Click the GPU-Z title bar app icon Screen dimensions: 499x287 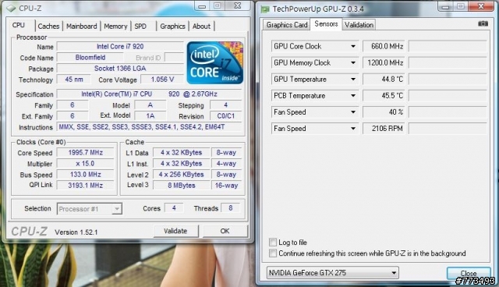tap(265, 9)
